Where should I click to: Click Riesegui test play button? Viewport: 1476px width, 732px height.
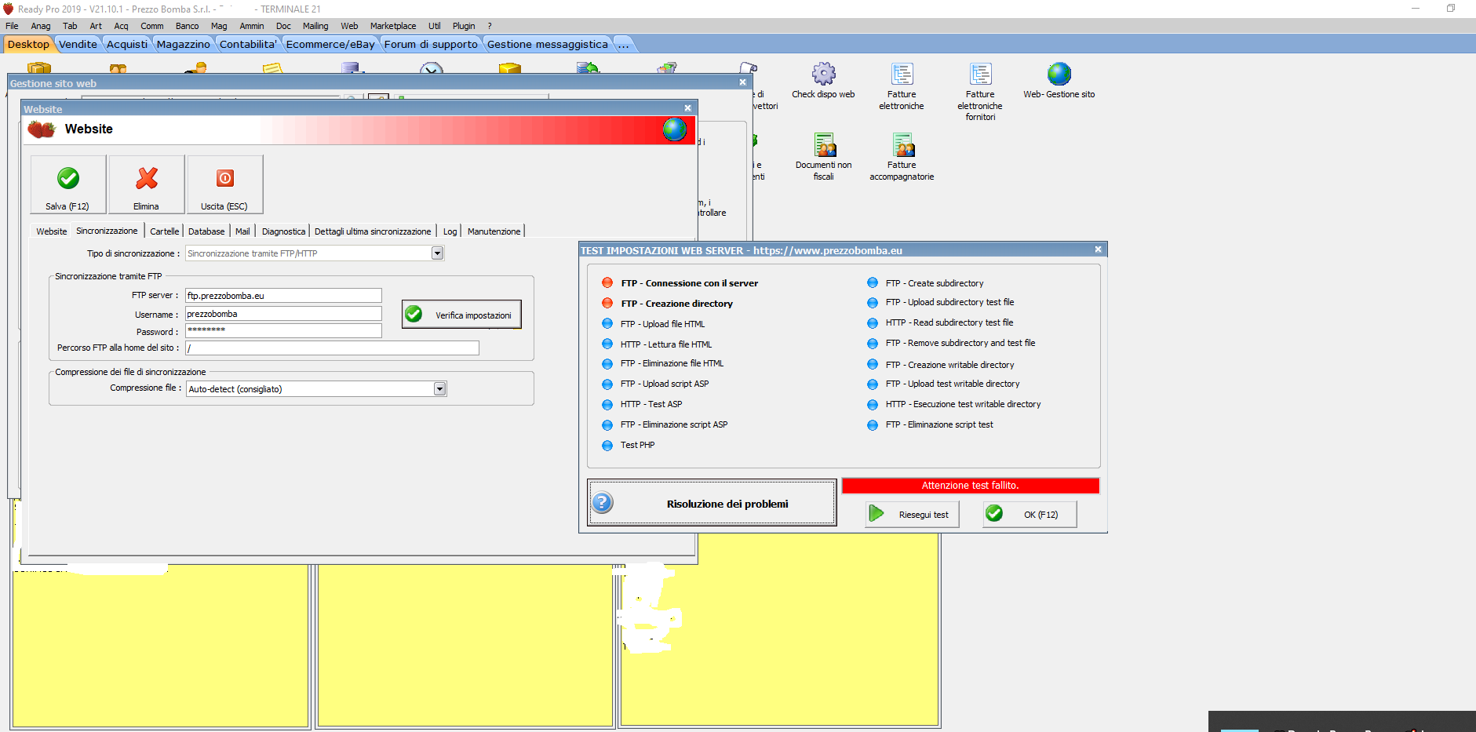912,515
